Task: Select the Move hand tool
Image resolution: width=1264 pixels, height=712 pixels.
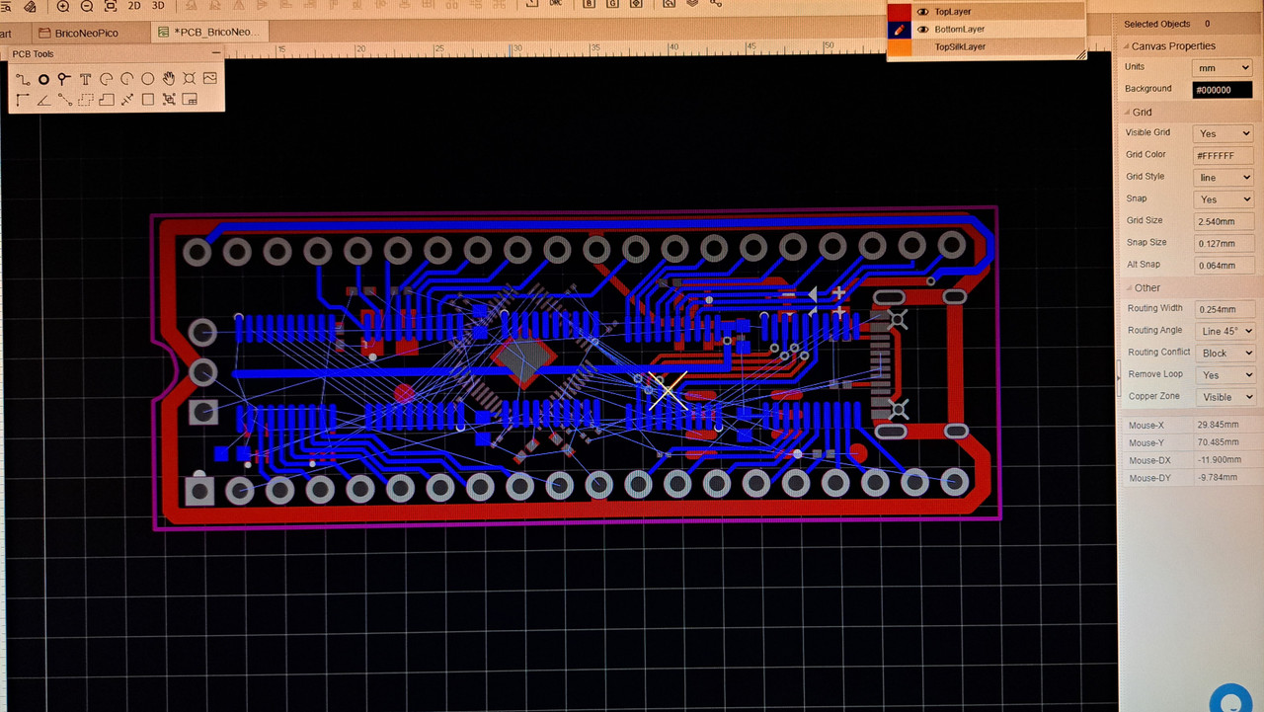Action: pos(169,79)
